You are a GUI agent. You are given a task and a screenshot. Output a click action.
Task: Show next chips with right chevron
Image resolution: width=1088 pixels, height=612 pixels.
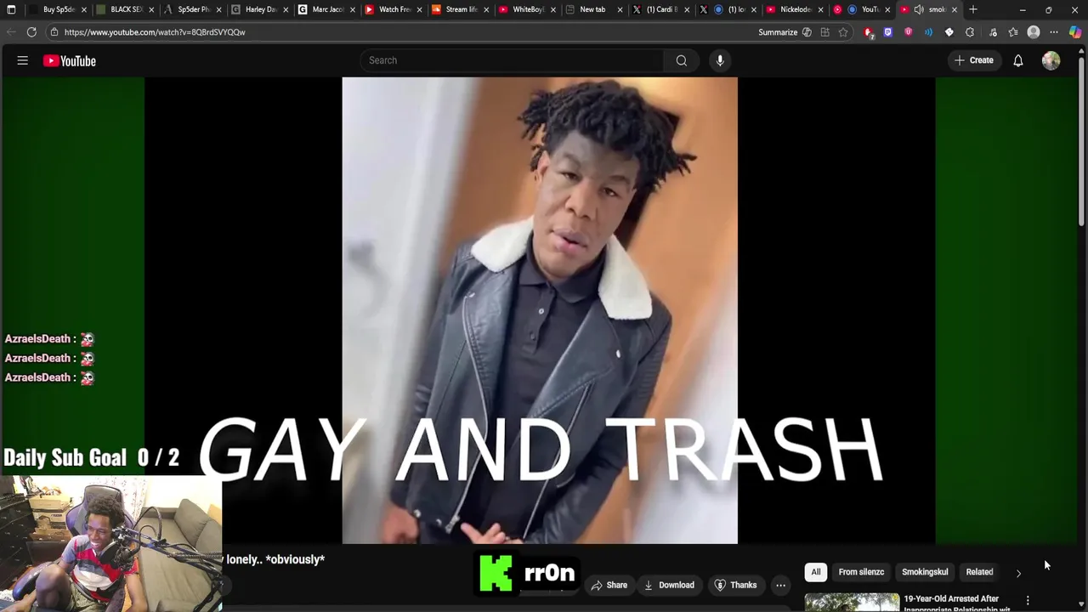tap(1018, 573)
